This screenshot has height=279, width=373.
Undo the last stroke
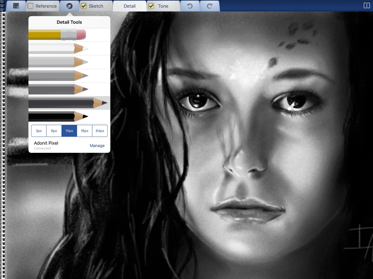pyautogui.click(x=190, y=6)
